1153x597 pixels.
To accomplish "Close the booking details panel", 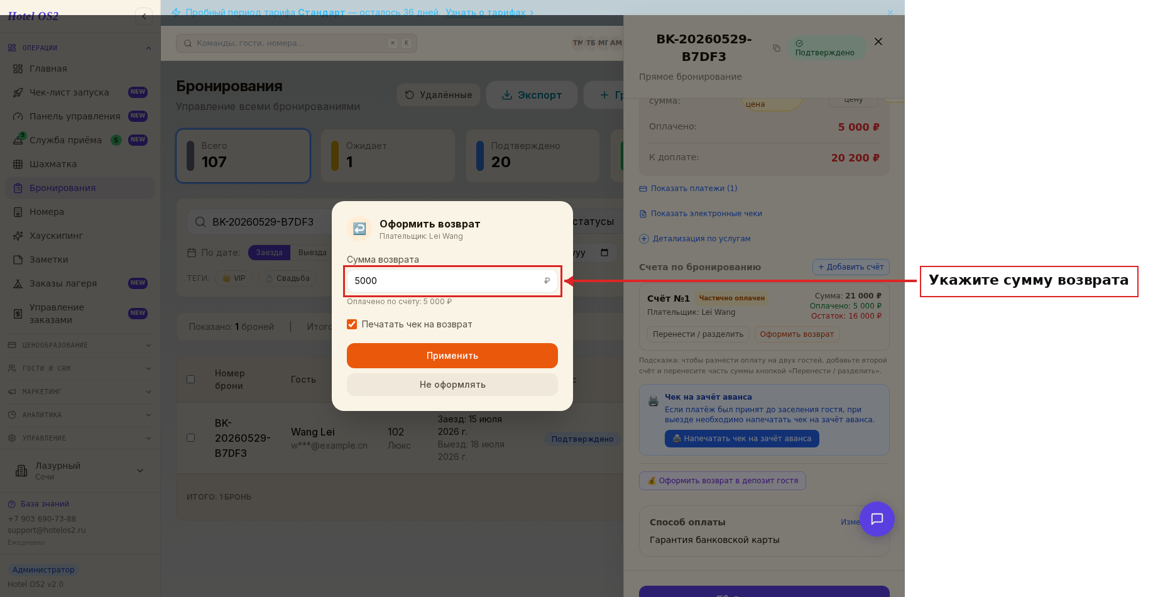I will tap(878, 41).
